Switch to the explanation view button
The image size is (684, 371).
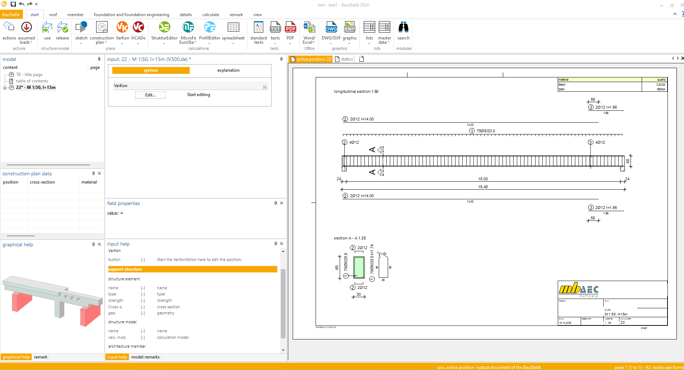[228, 70]
